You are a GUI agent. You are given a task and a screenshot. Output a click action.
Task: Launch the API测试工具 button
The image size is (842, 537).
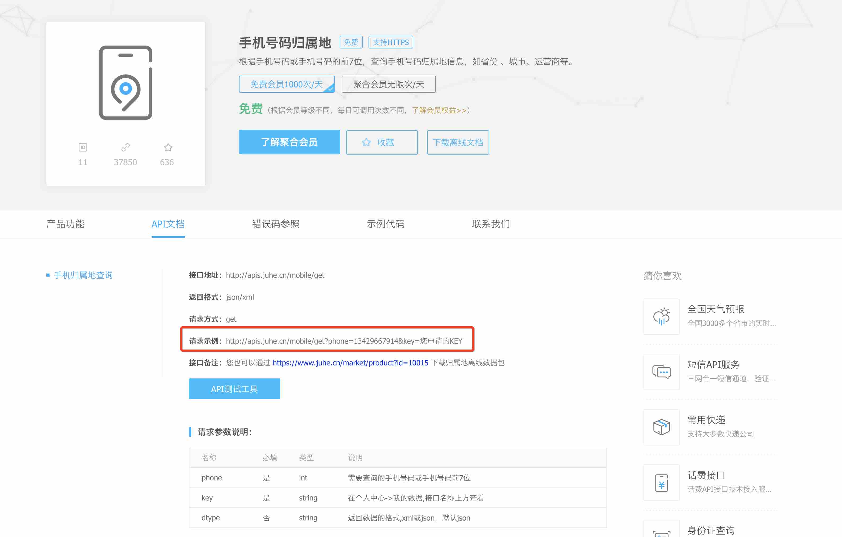tap(234, 389)
